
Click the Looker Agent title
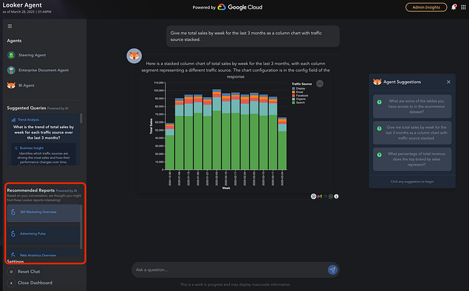click(22, 5)
